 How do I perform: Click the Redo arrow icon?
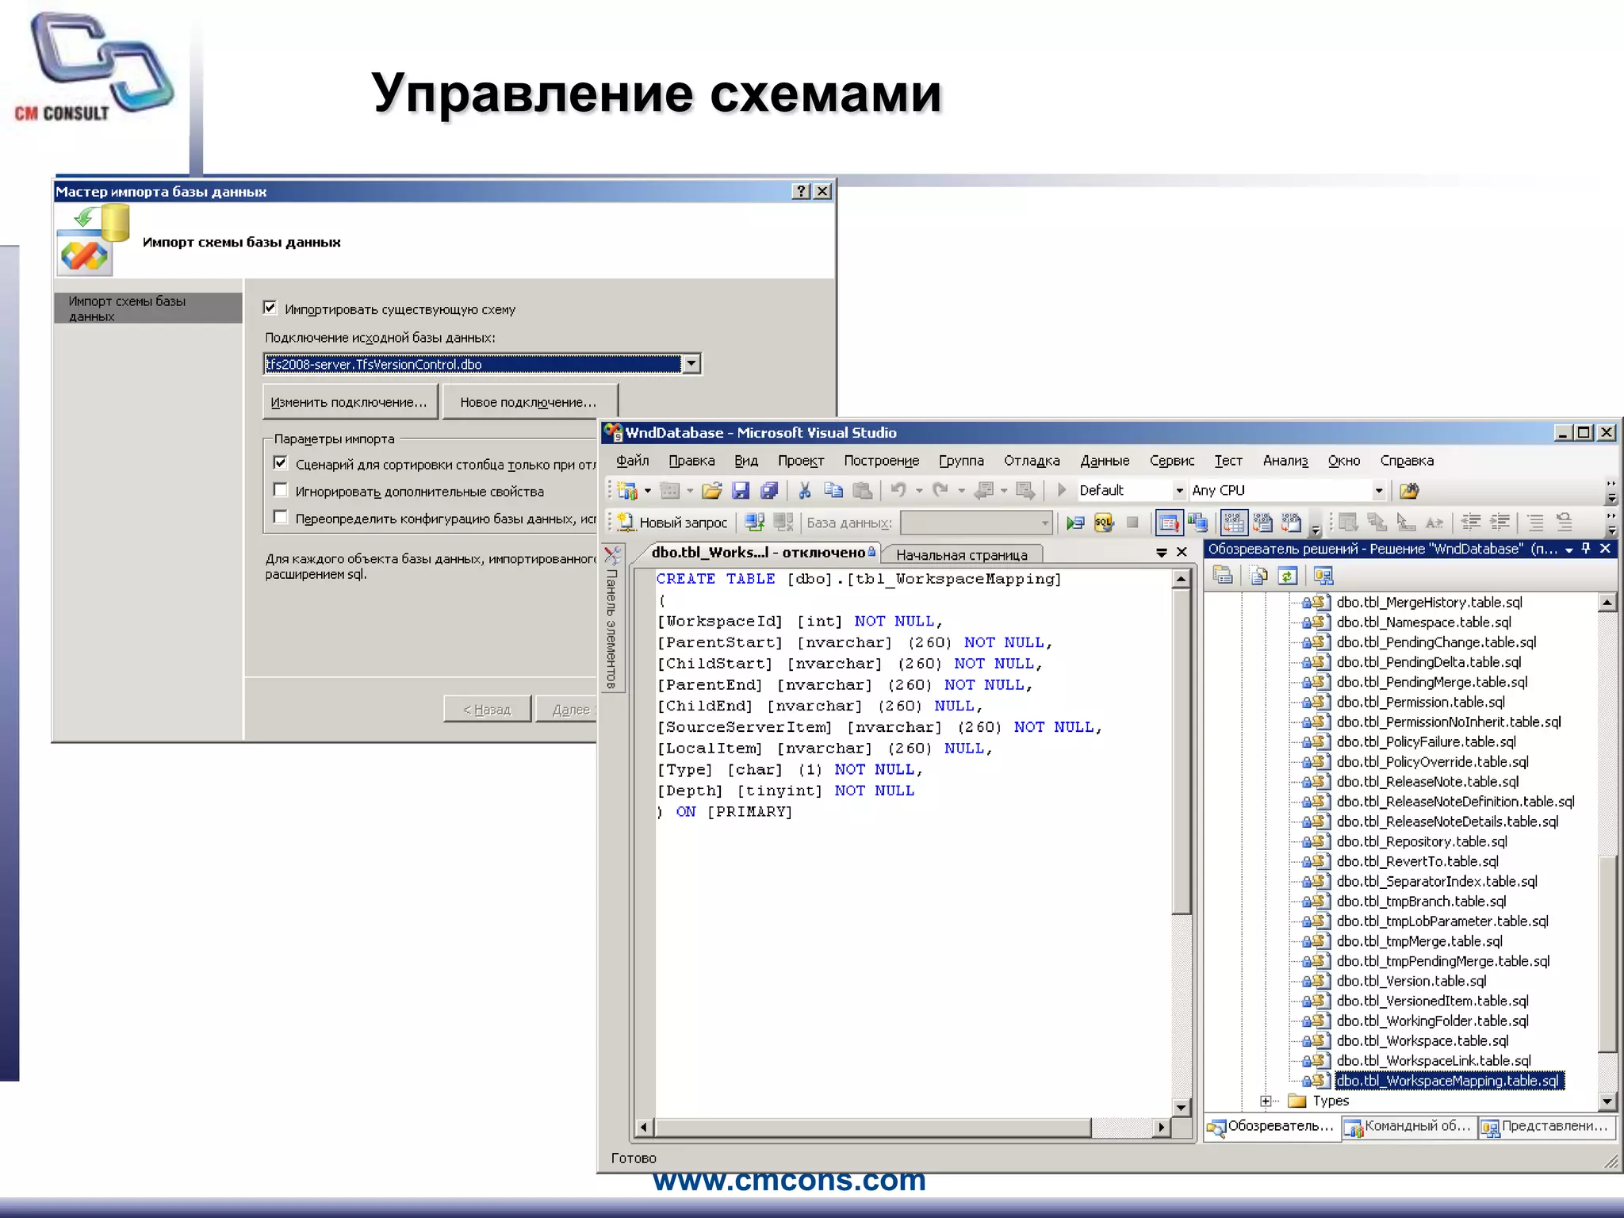pyautogui.click(x=940, y=491)
